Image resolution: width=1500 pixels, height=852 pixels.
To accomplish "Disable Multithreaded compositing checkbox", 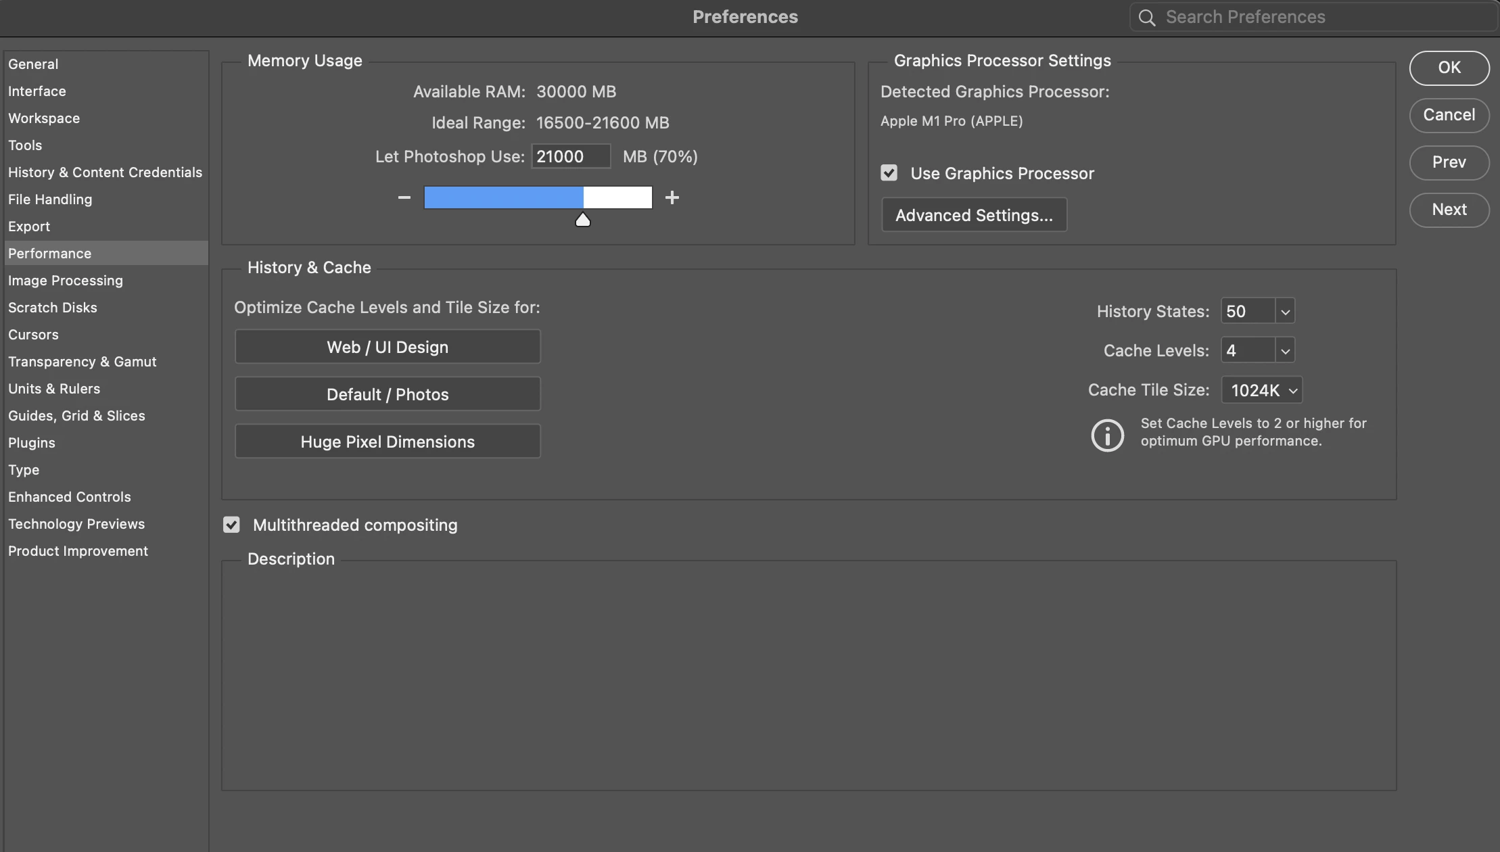I will coord(231,525).
